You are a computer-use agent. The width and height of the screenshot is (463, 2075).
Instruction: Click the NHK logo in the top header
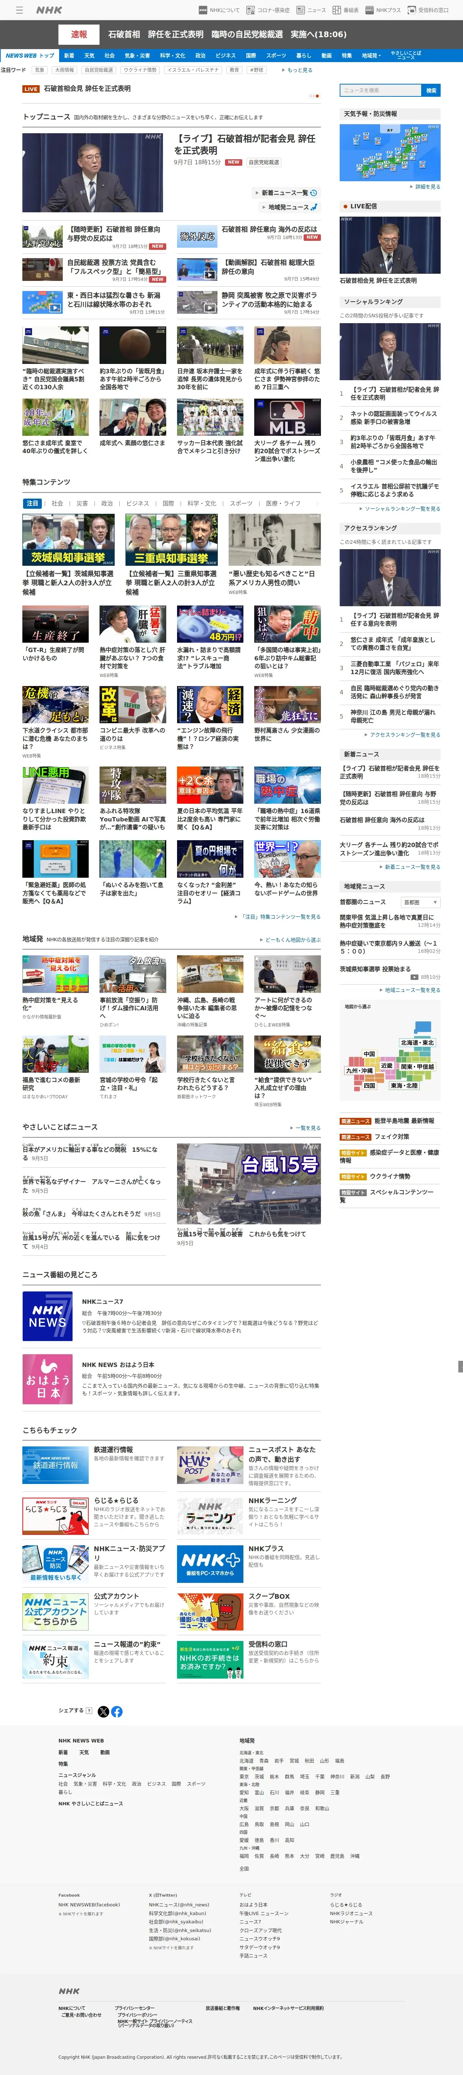click(49, 10)
